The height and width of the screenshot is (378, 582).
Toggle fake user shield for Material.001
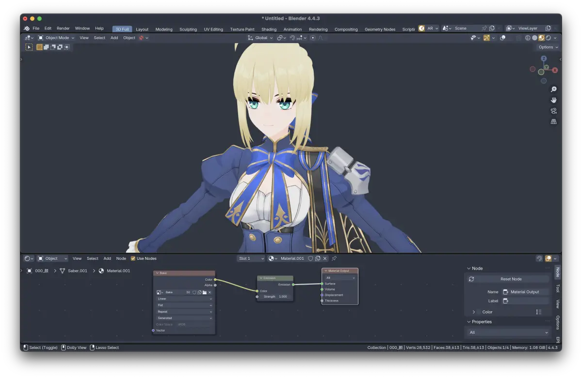click(310, 258)
